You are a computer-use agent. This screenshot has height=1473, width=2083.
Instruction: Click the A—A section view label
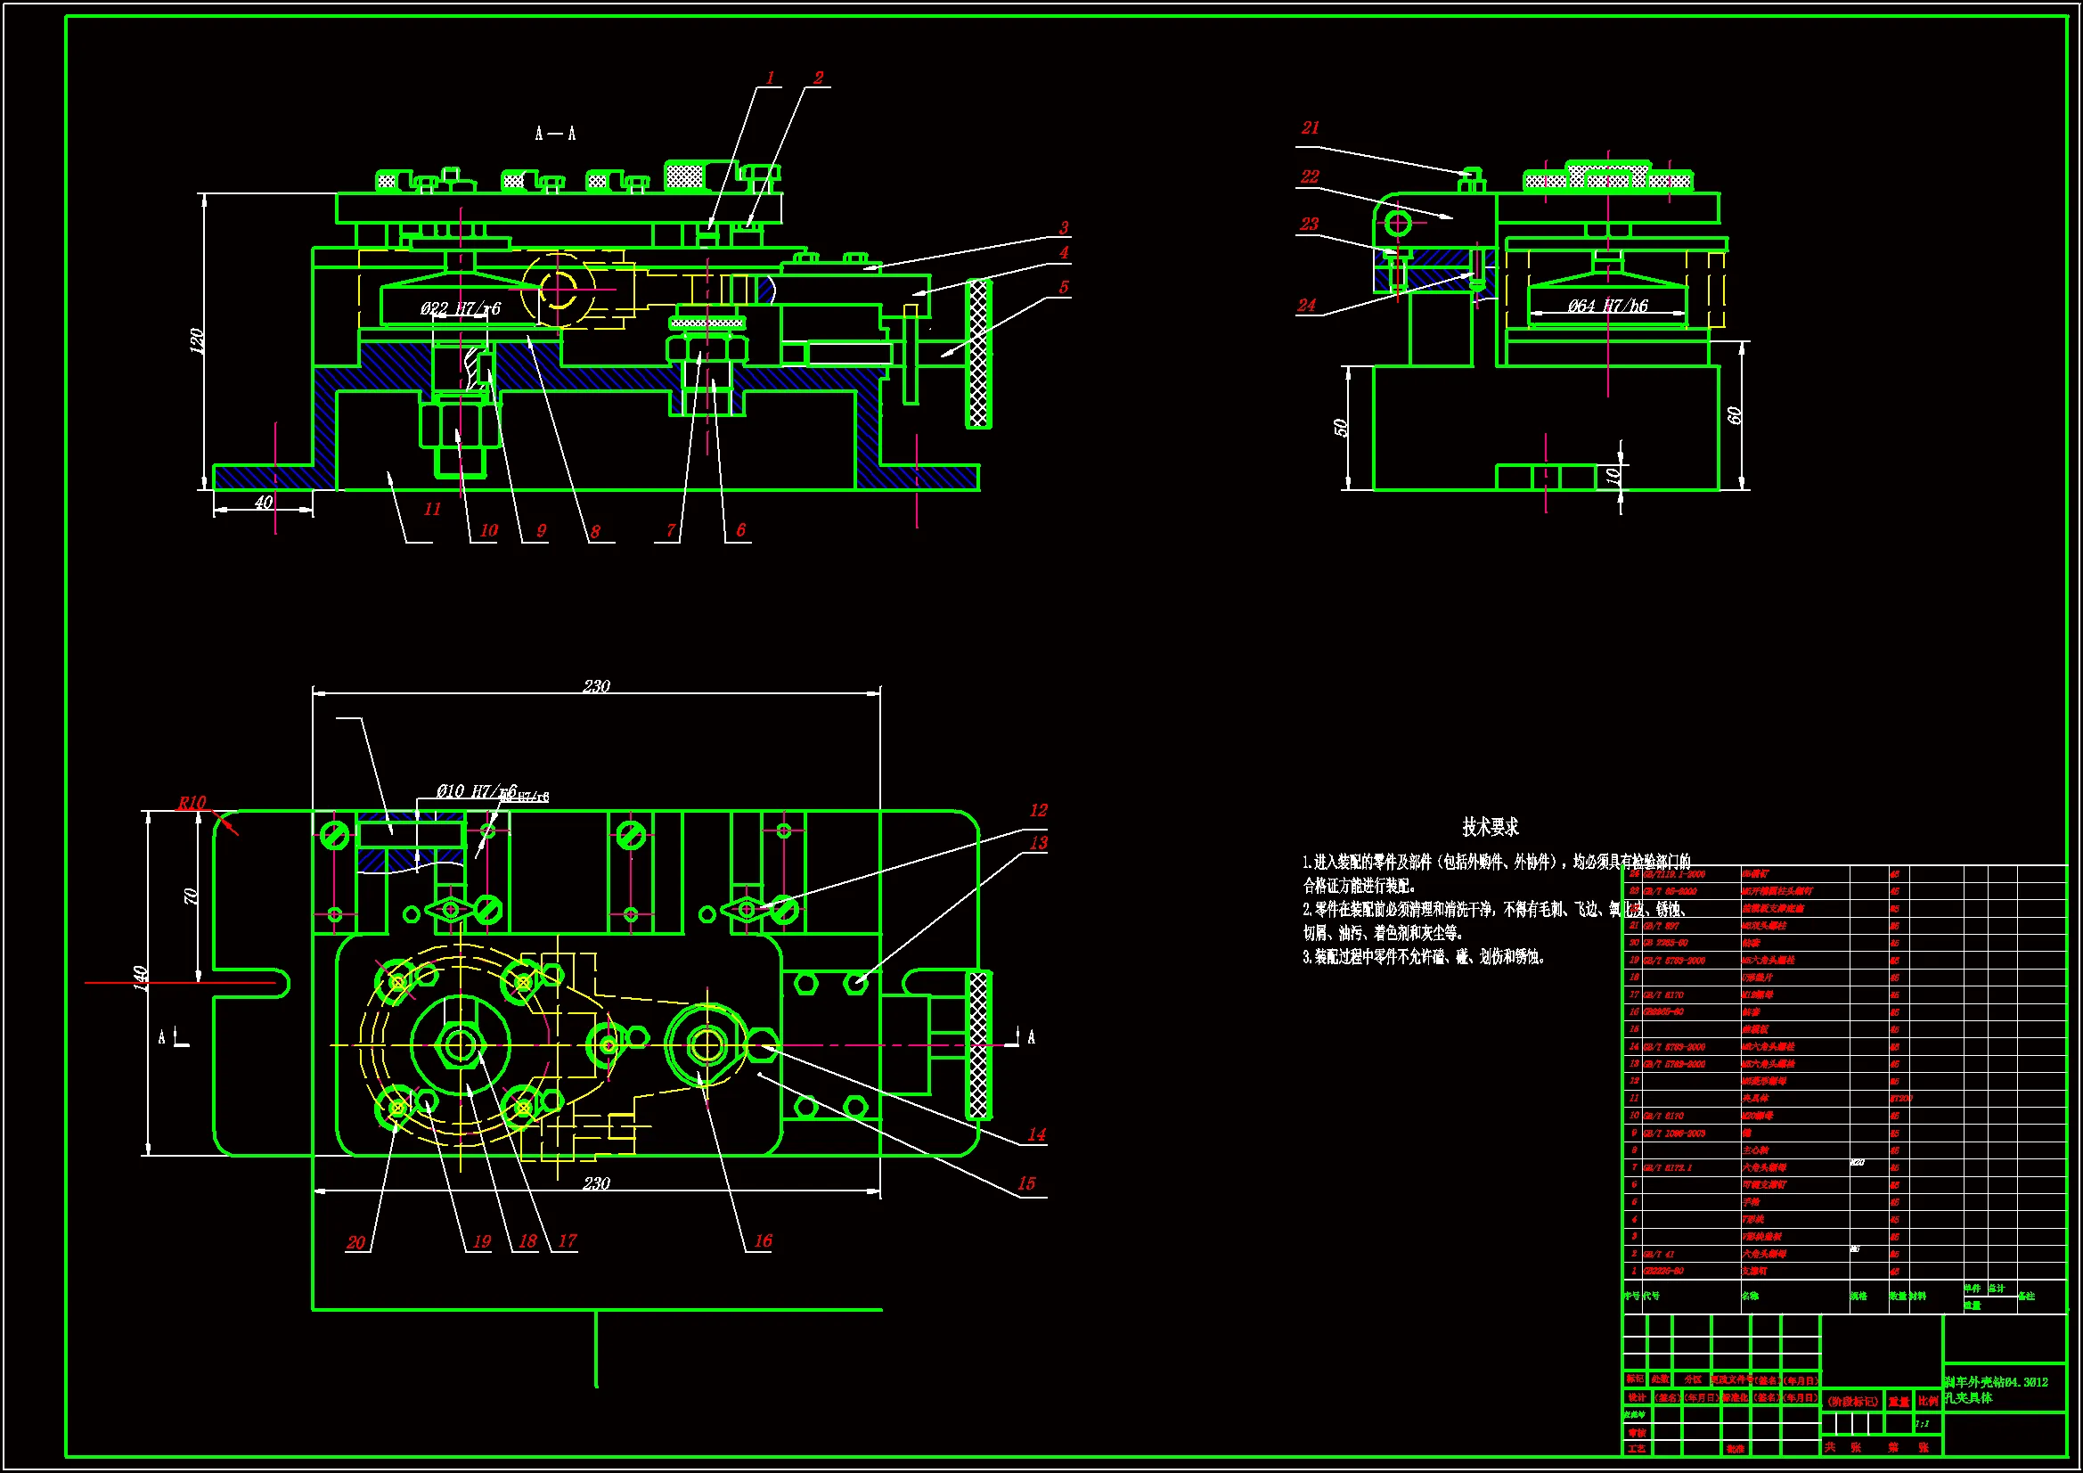click(555, 135)
